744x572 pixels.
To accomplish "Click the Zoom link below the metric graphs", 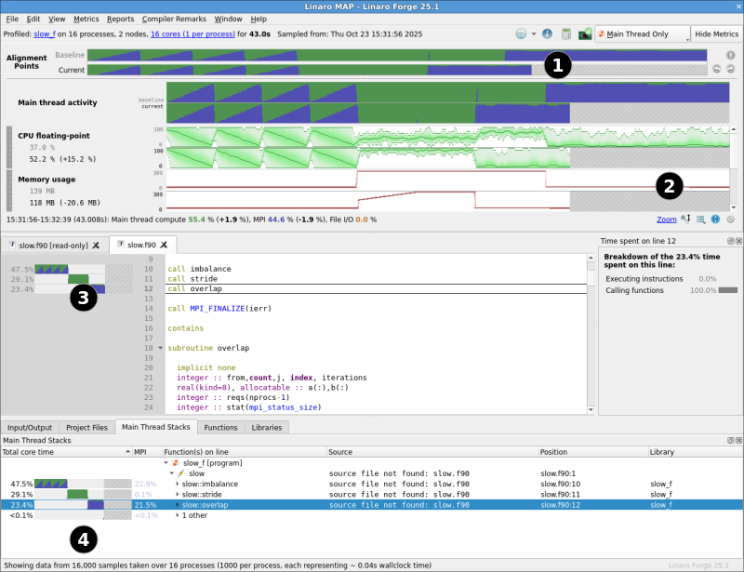I will pyautogui.click(x=666, y=219).
